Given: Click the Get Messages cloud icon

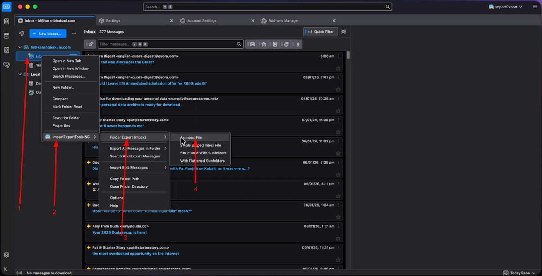Looking at the screenshot, I should click(22, 34).
